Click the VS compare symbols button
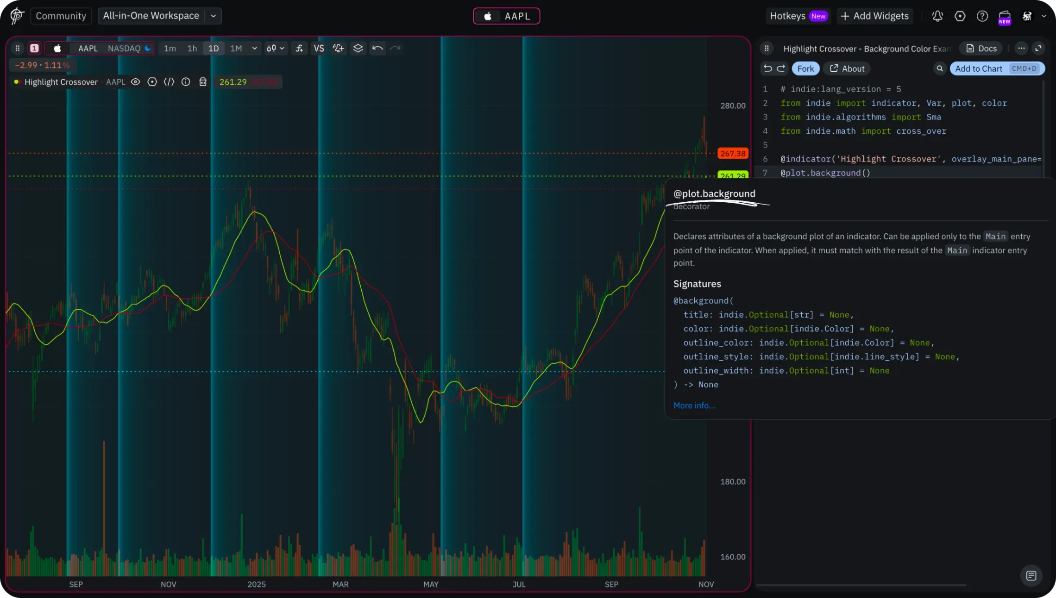Viewport: 1056px width, 598px height. [x=319, y=48]
